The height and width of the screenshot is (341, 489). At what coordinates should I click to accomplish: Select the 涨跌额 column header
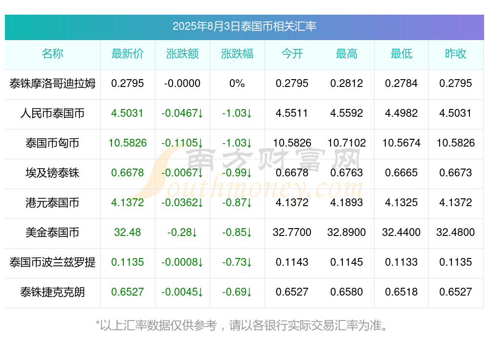point(182,54)
